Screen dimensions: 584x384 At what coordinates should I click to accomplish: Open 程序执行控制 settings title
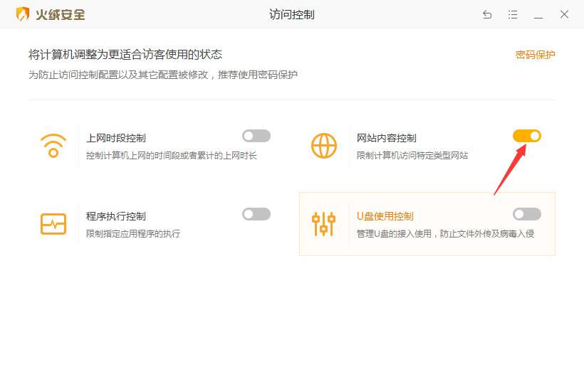coord(115,216)
